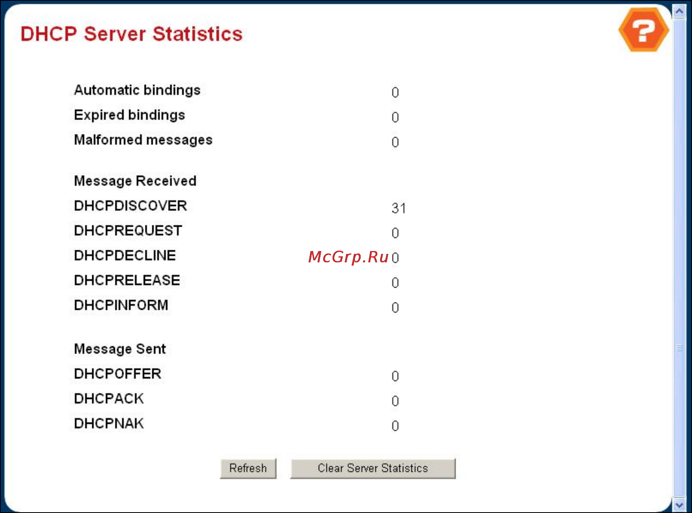
Task: Select the Message Received section header
Action: click(135, 181)
